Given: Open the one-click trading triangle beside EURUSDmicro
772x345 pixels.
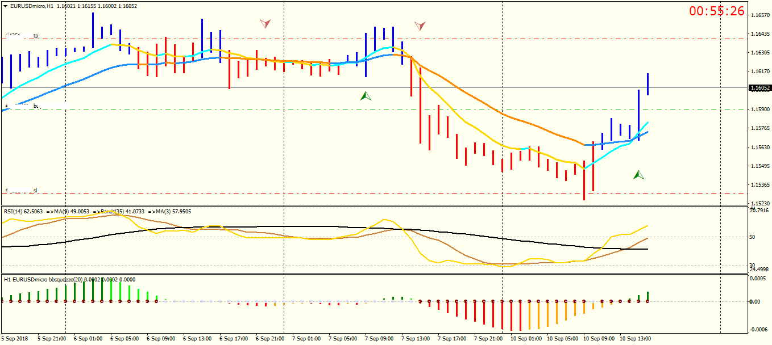Looking at the screenshot, I should tap(6, 6).
